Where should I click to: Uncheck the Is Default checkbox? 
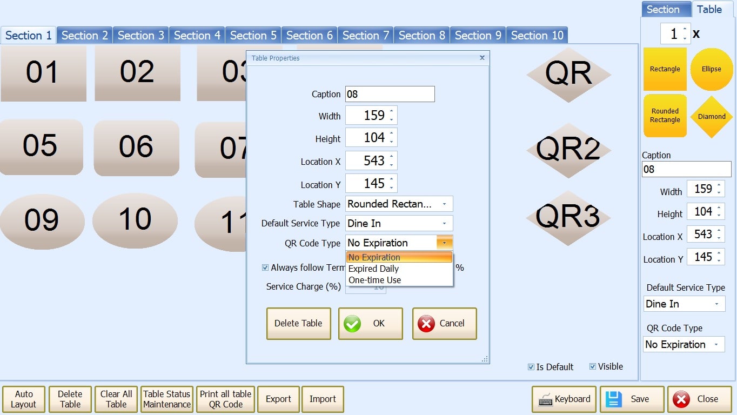(x=531, y=367)
